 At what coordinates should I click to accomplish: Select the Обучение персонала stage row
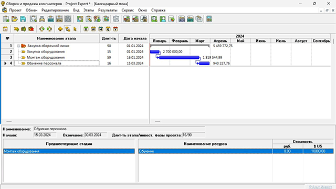pos(75,63)
